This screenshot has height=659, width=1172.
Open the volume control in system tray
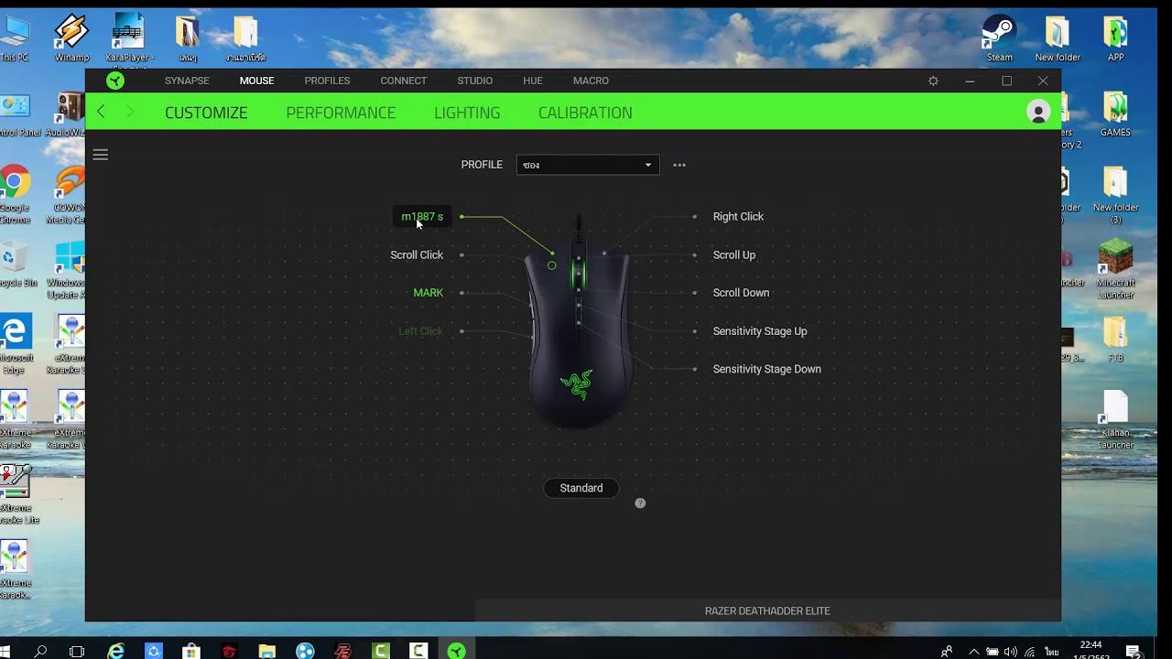click(x=1010, y=652)
